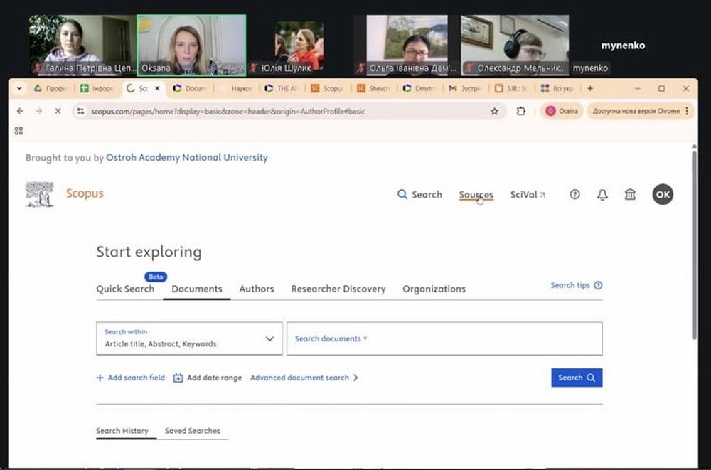This screenshot has width=711, height=470.
Task: Stop page loading with the X icon
Action: tap(58, 112)
